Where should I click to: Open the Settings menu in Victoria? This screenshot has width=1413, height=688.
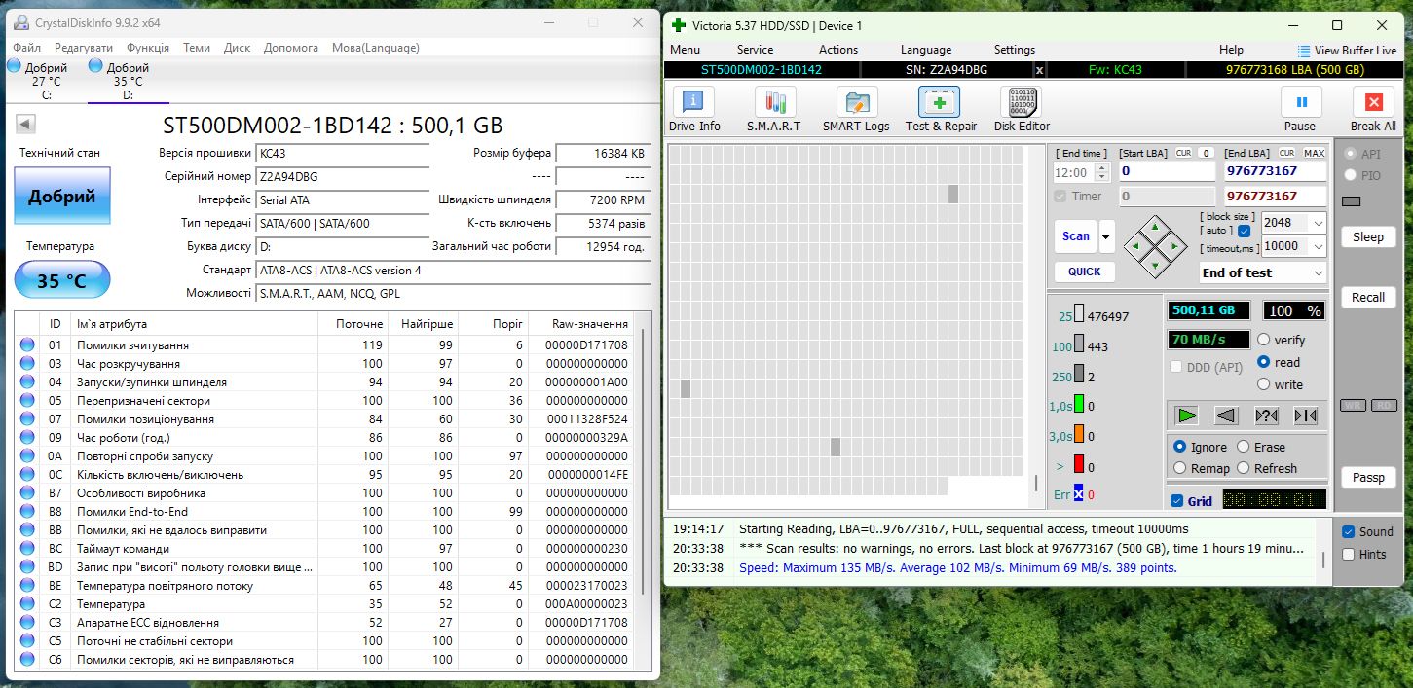[1015, 50]
